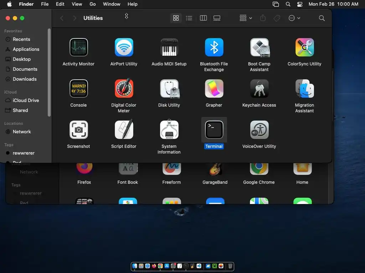Open Disk Utility
The width and height of the screenshot is (365, 273).
[169, 89]
